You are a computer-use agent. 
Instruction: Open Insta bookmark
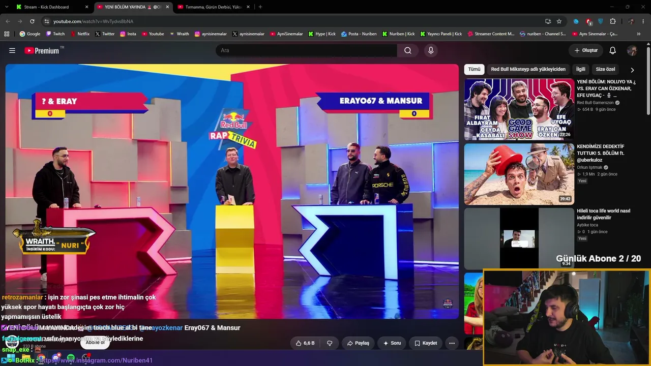[128, 34]
